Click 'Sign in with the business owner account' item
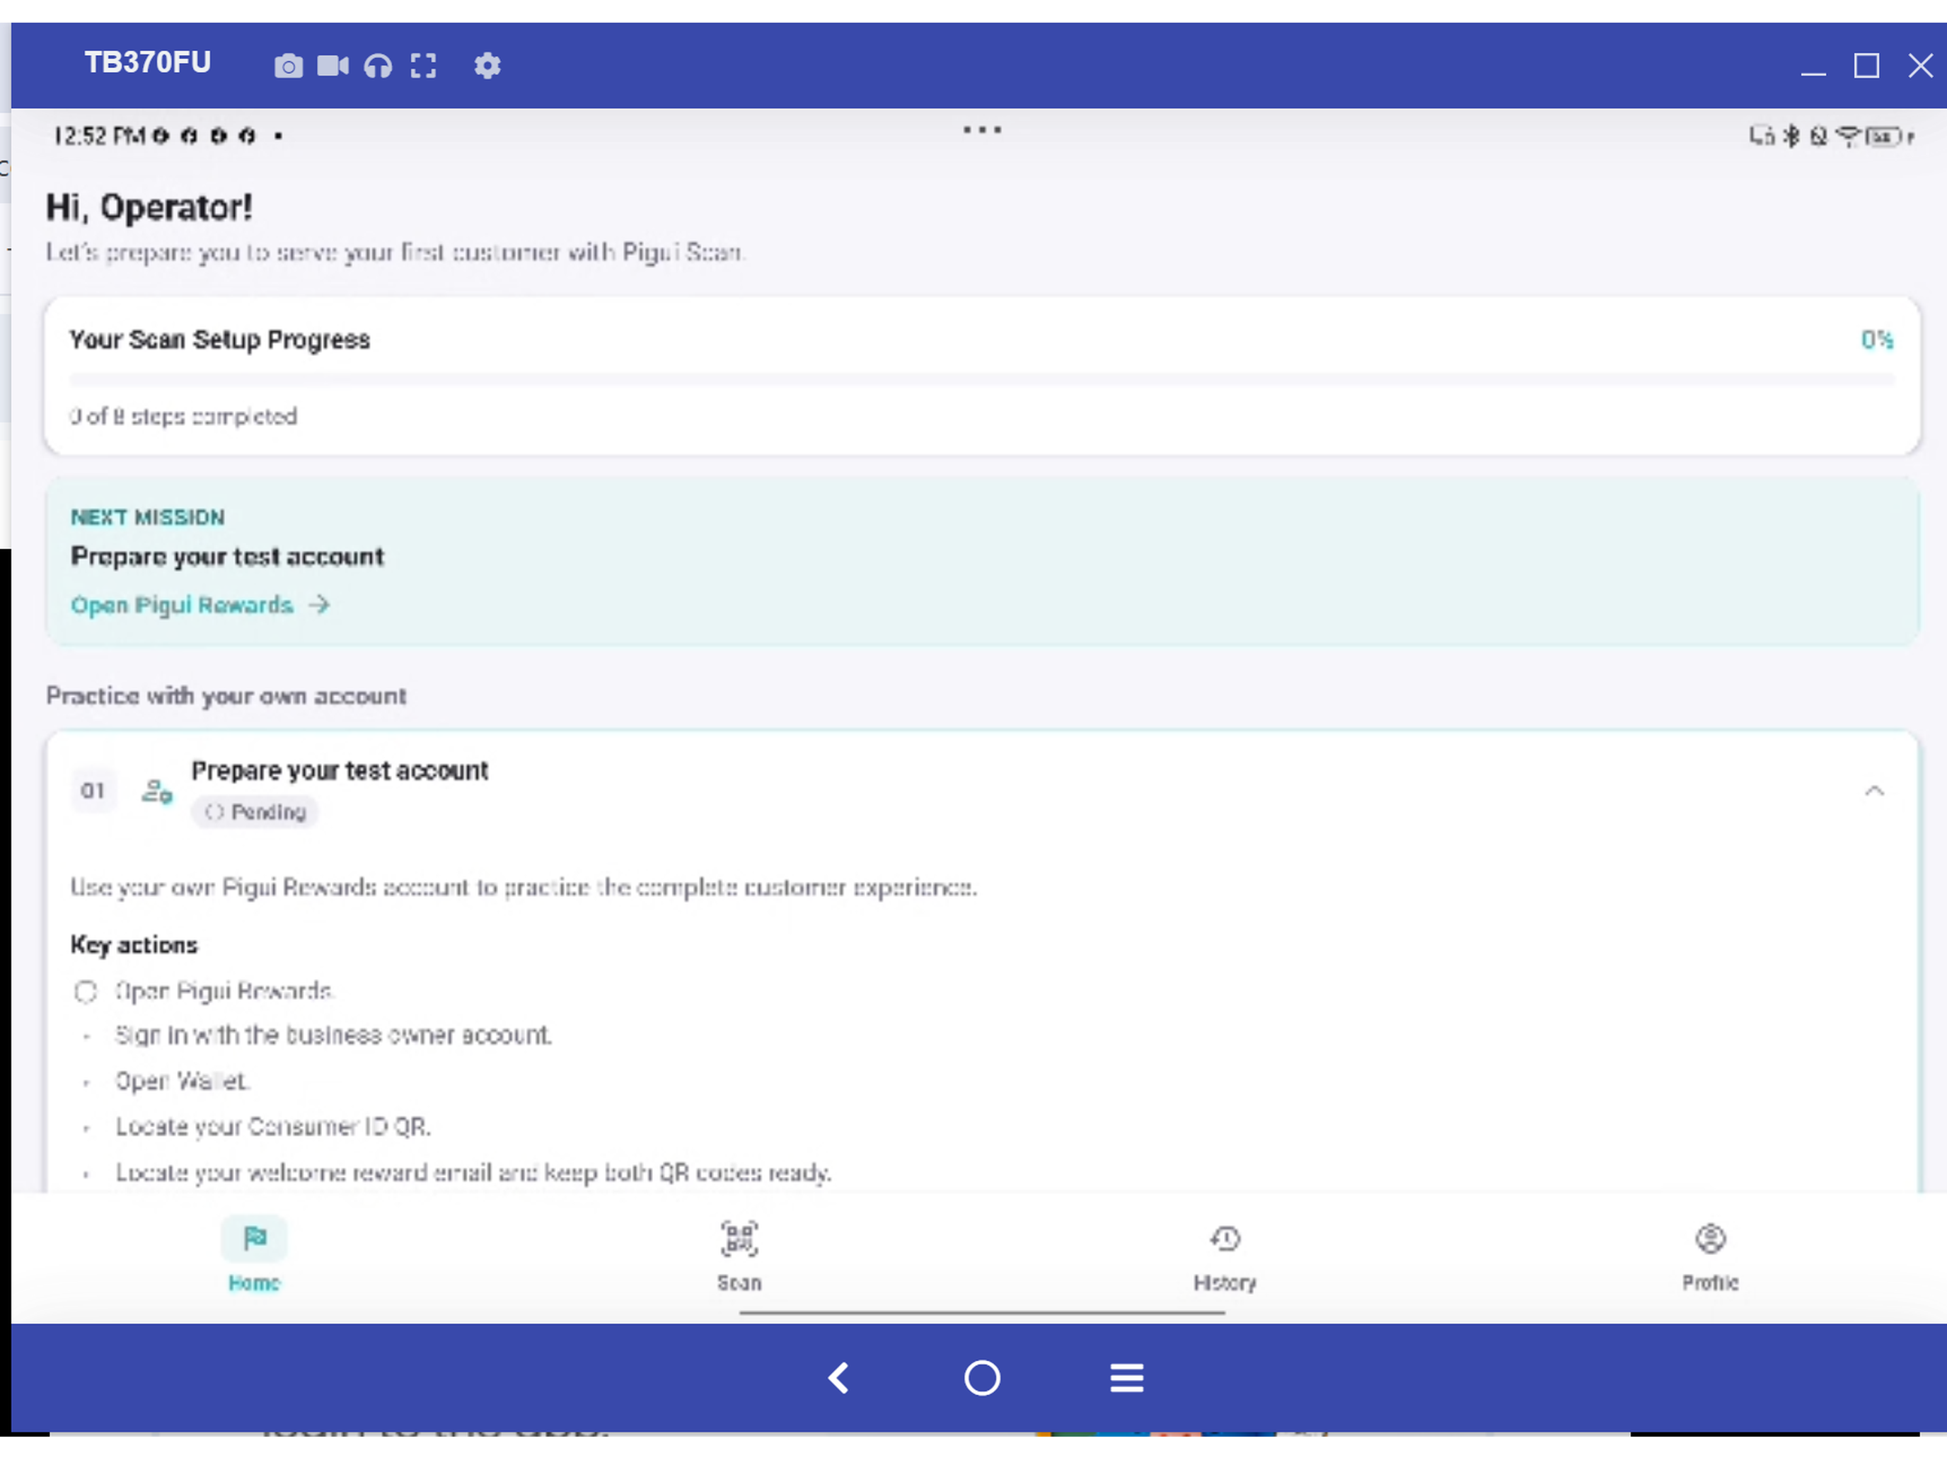The width and height of the screenshot is (1947, 1460). (334, 1035)
